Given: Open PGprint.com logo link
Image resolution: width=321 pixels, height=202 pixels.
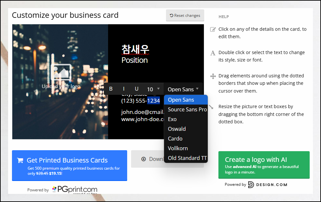Looking at the screenshot, I should (x=75, y=189).
